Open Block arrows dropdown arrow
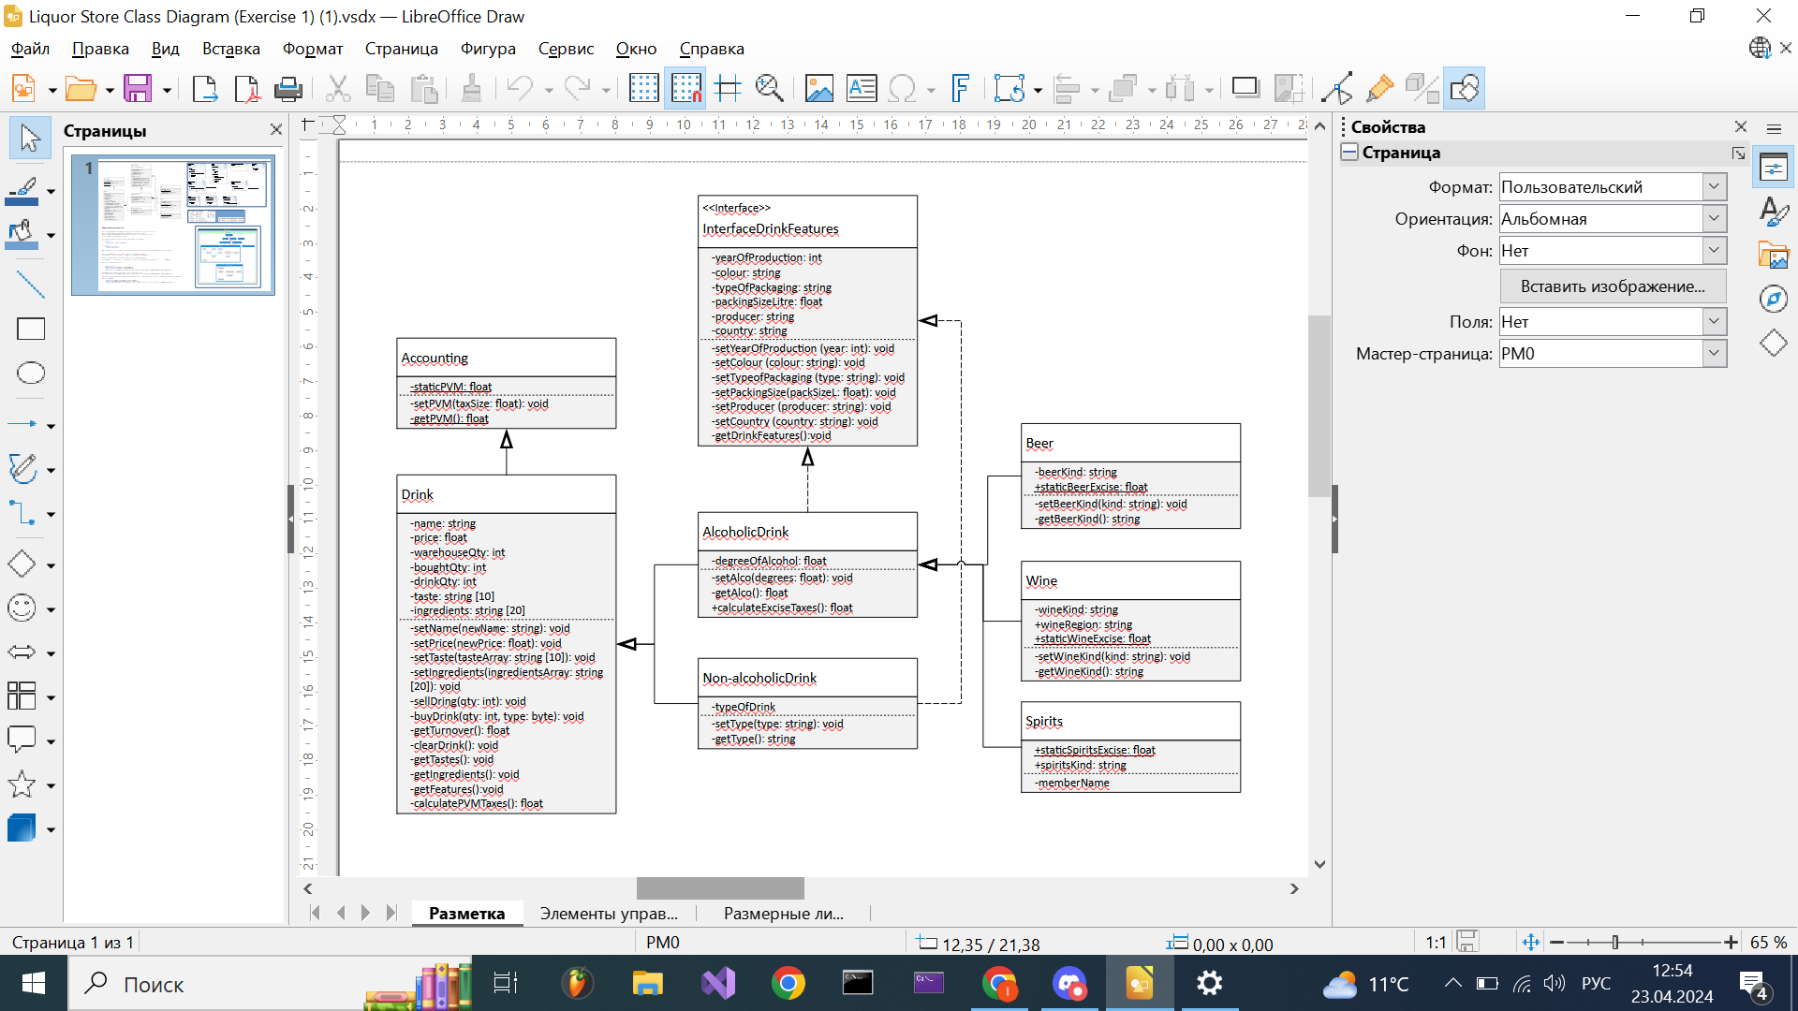The width and height of the screenshot is (1798, 1011). coord(52,653)
